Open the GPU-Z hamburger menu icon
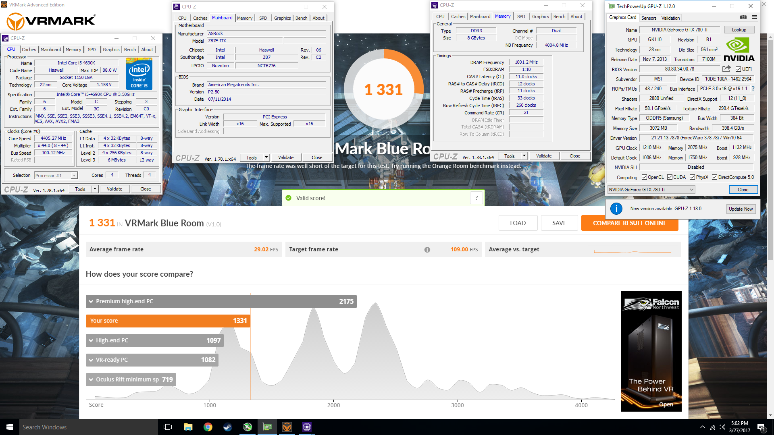 (x=754, y=17)
